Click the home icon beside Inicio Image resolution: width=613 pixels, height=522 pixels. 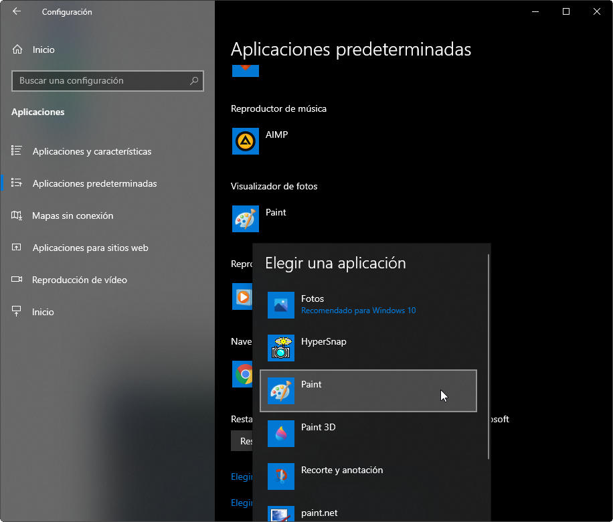pos(17,50)
